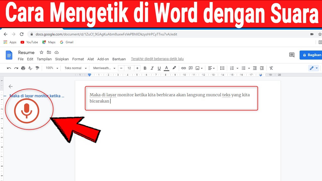The width and height of the screenshot is (322, 181).
Task: Jump to the Maka di layar outline heading
Action: point(37,96)
